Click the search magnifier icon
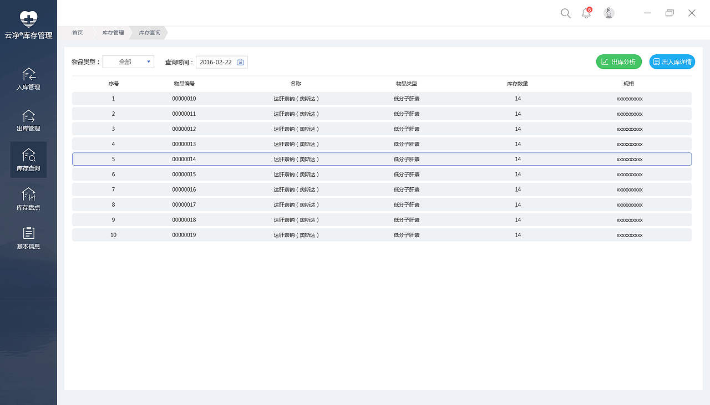The image size is (710, 405). [x=565, y=13]
